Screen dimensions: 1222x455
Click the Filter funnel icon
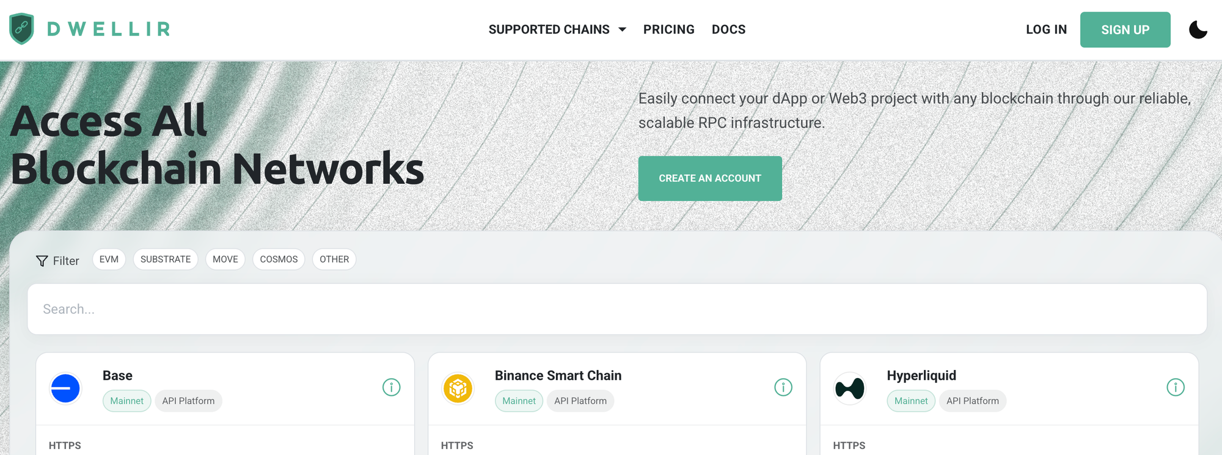(42, 261)
